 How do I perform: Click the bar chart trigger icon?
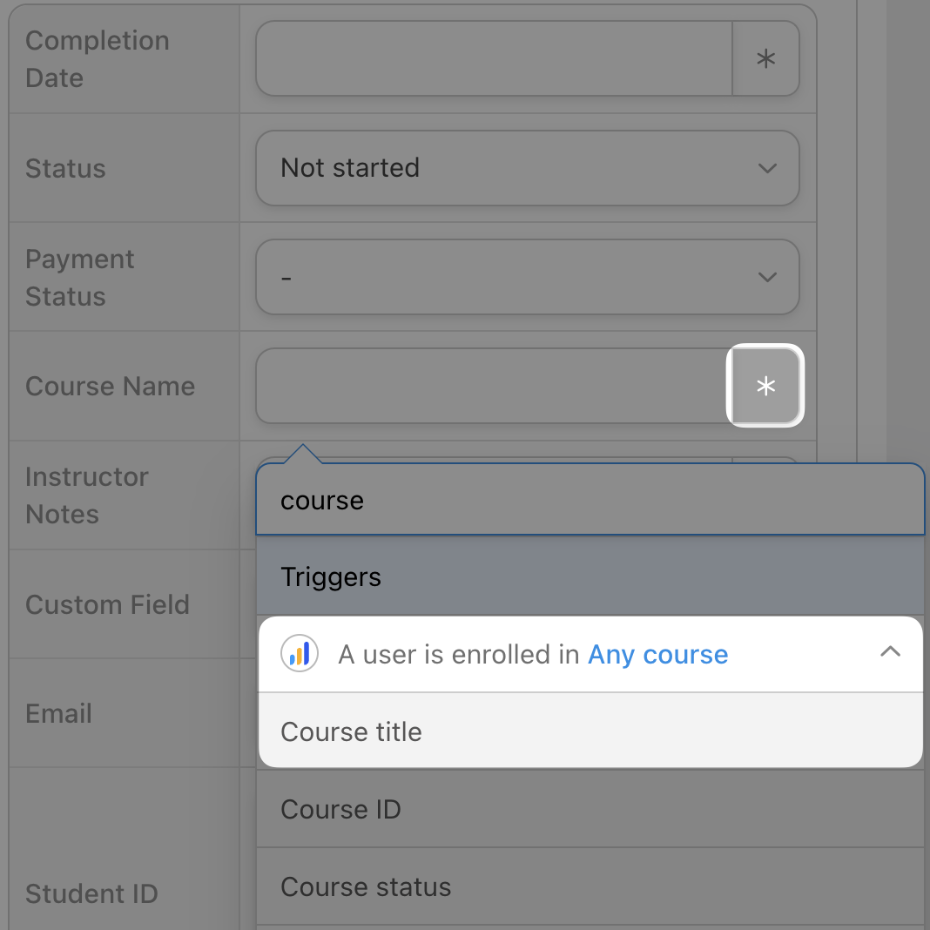(x=299, y=654)
